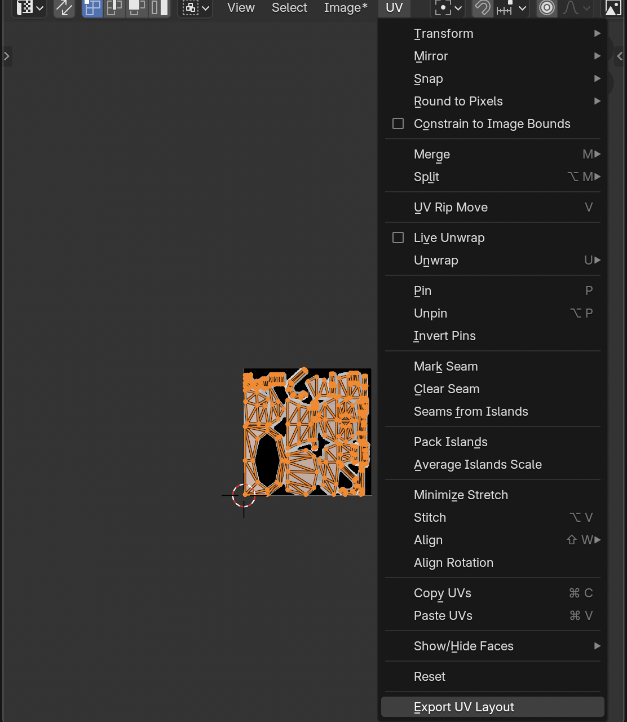Open the editor type dropdown
Screen dimensions: 627x722
tap(29, 8)
